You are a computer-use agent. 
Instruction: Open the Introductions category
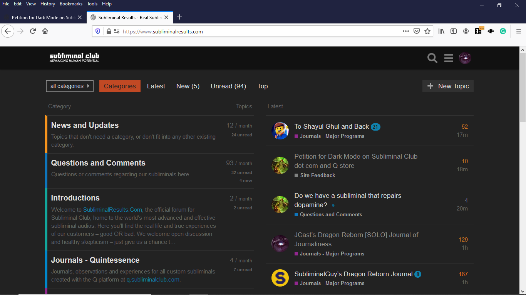click(75, 198)
